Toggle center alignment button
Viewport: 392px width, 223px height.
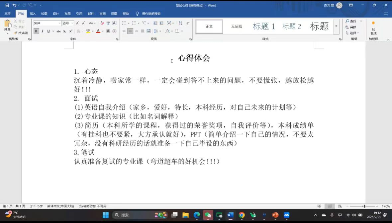[130, 31]
